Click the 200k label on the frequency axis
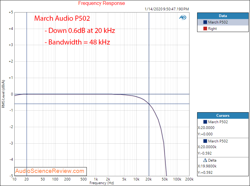Viewport: 250px width, 186px height. [x=189, y=179]
